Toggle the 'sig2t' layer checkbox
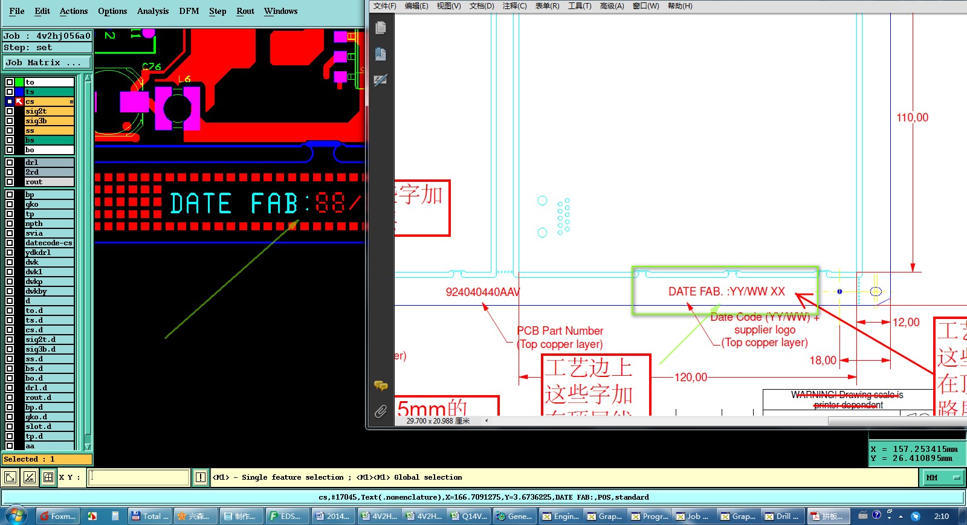The width and height of the screenshot is (967, 525). pos(10,111)
